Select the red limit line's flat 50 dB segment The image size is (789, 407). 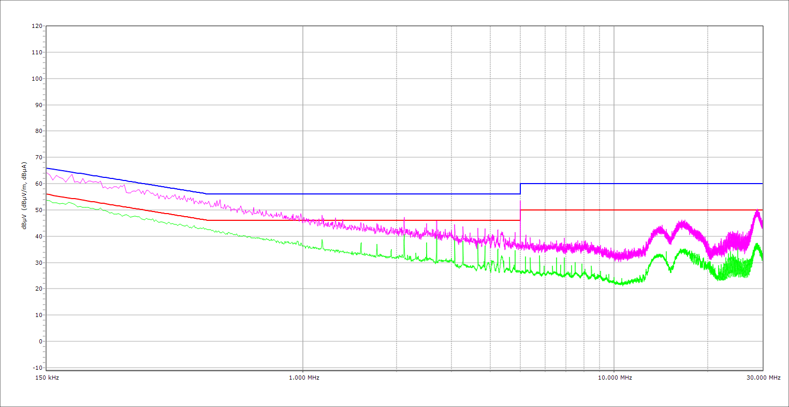point(642,210)
